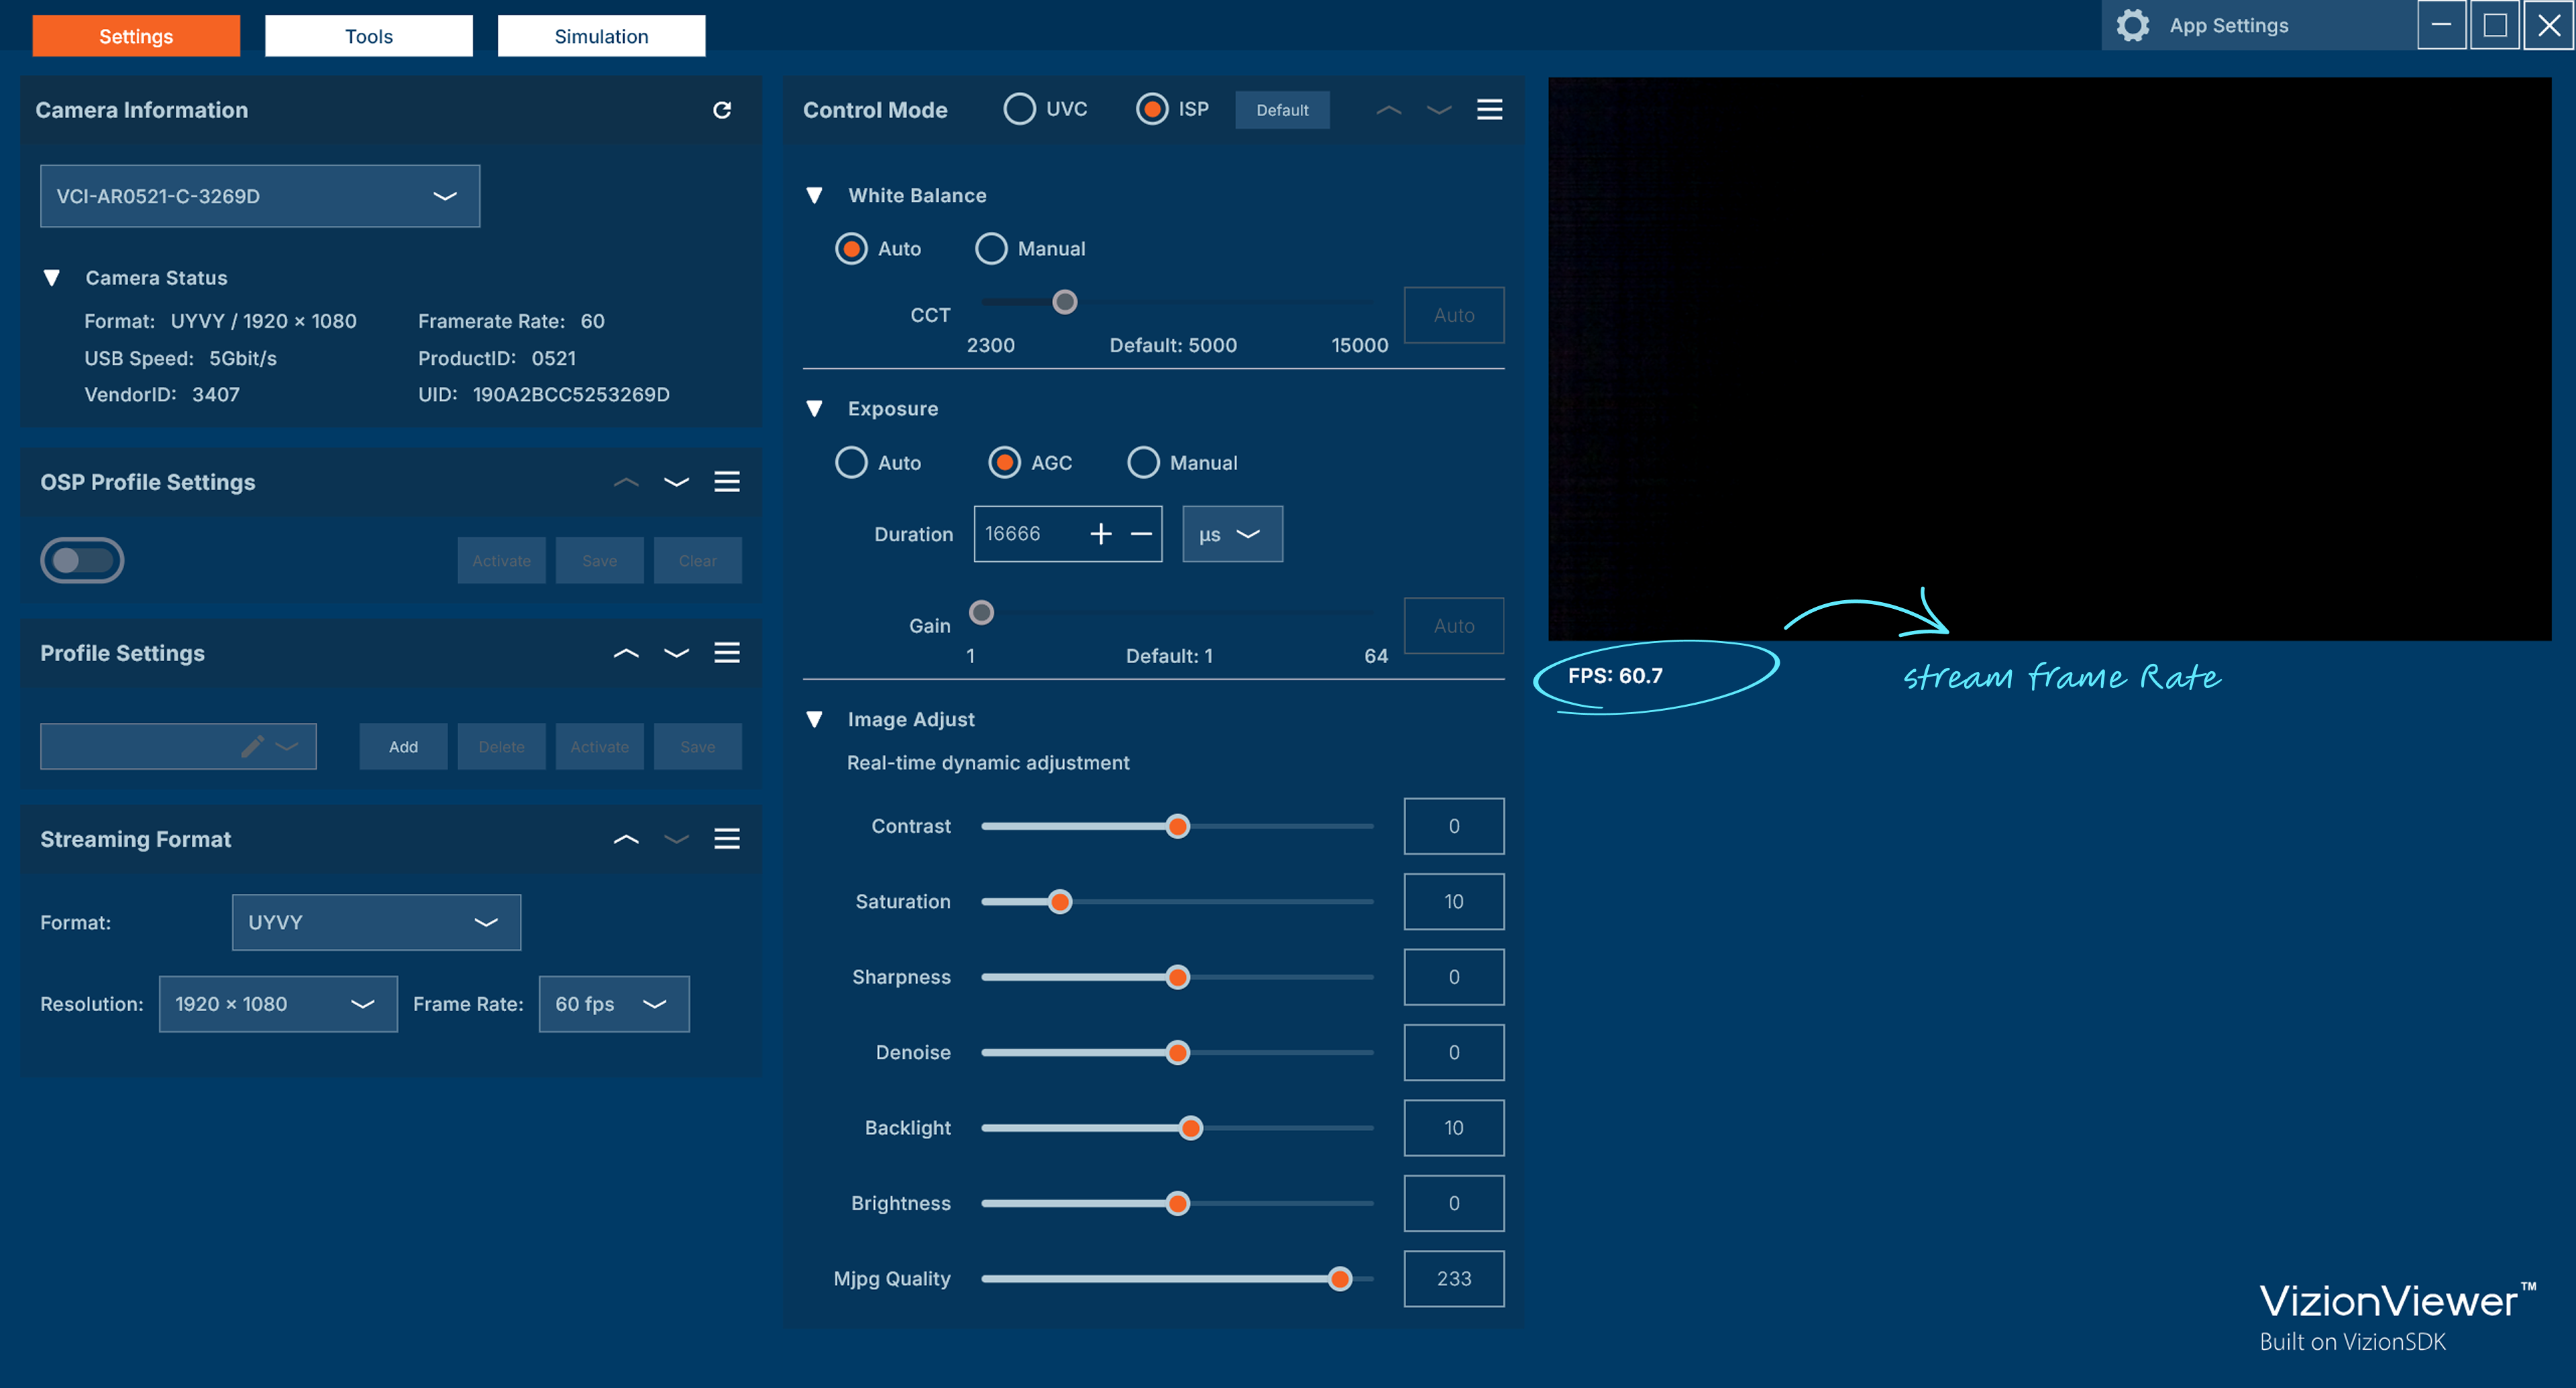Viewport: 2576px width, 1388px height.
Task: Open Streaming Format hamburger menu
Action: [727, 838]
